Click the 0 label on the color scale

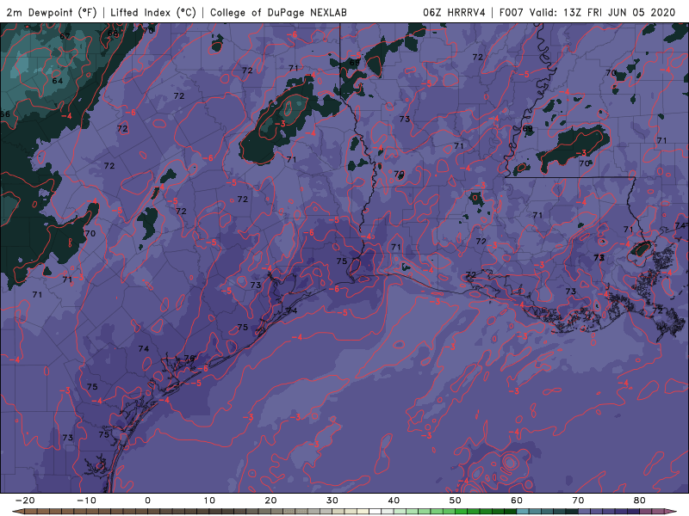147,501
